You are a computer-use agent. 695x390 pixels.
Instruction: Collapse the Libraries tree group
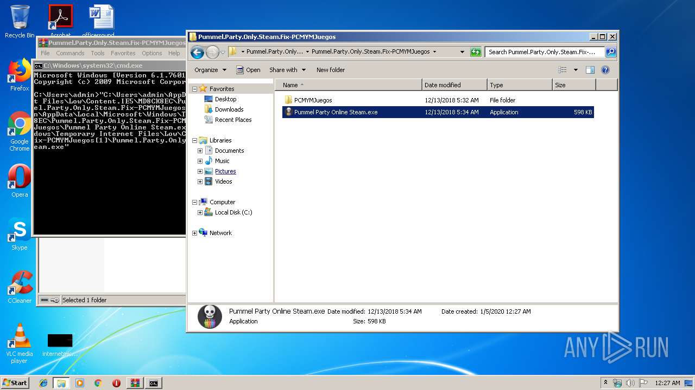(x=195, y=140)
